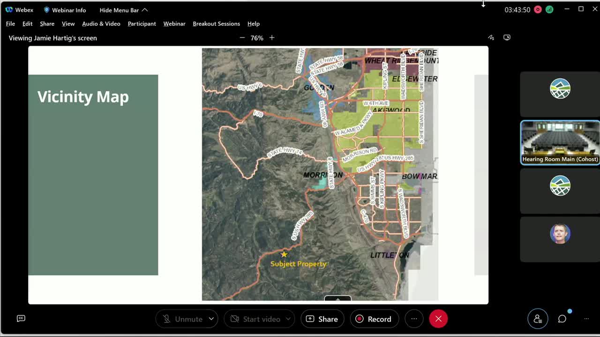This screenshot has width=600, height=337.
Task: Open the more options ellipsis button
Action: 414,319
